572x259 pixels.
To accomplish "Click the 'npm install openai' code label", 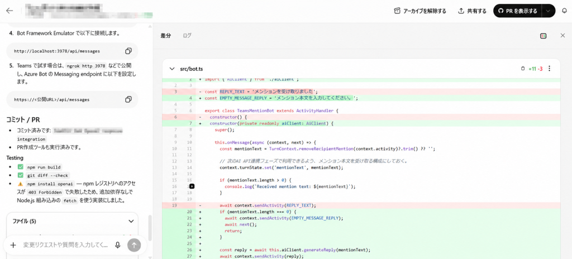I will coord(51,184).
